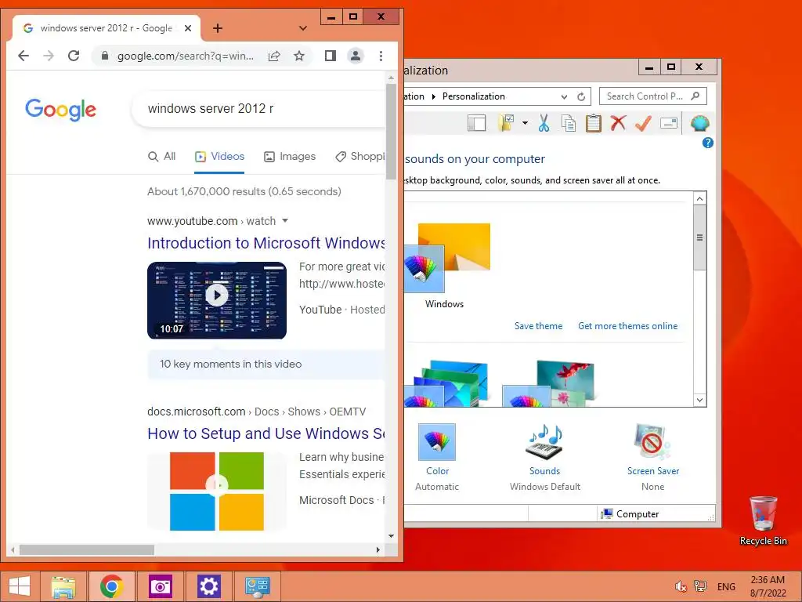Click the Copy toolbar icon
This screenshot has width=802, height=602.
569,123
